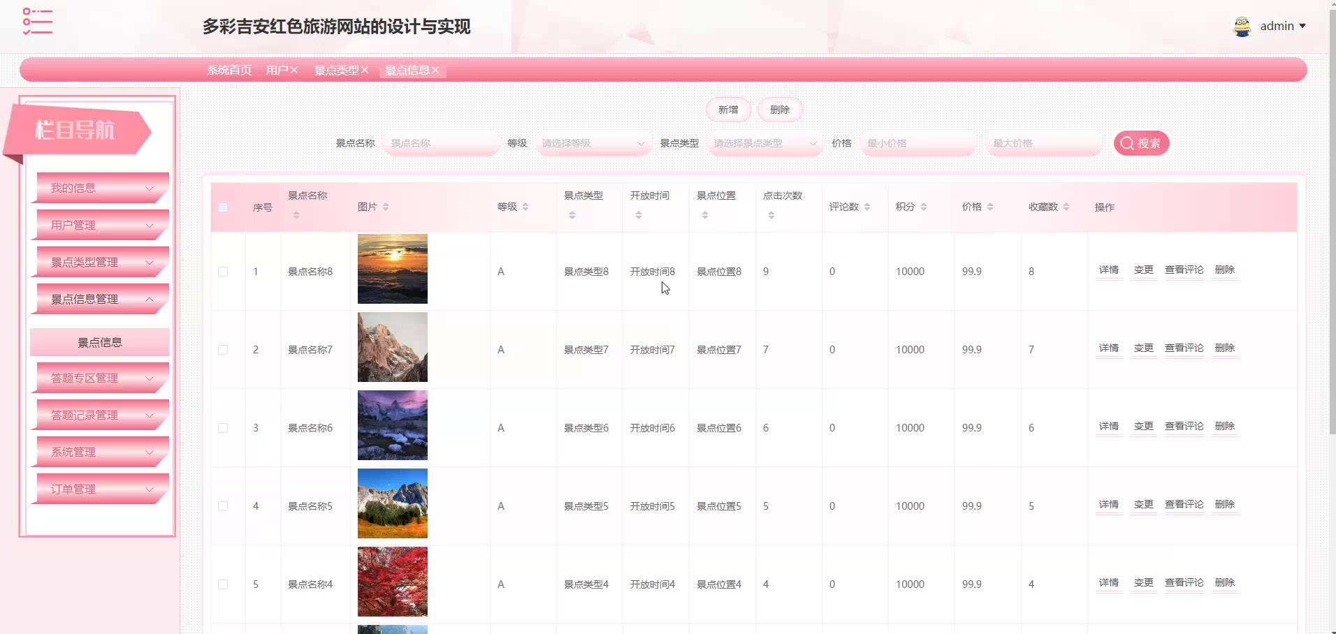Sort by the 评论数 column sort icon
The height and width of the screenshot is (634, 1336).
pyautogui.click(x=867, y=207)
